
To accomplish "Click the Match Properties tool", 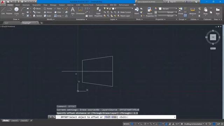I will coord(150,12).
